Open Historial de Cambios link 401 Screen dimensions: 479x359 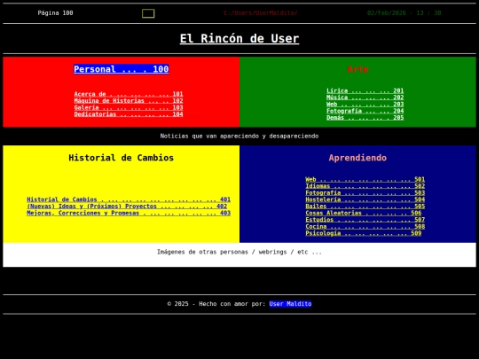point(129,199)
